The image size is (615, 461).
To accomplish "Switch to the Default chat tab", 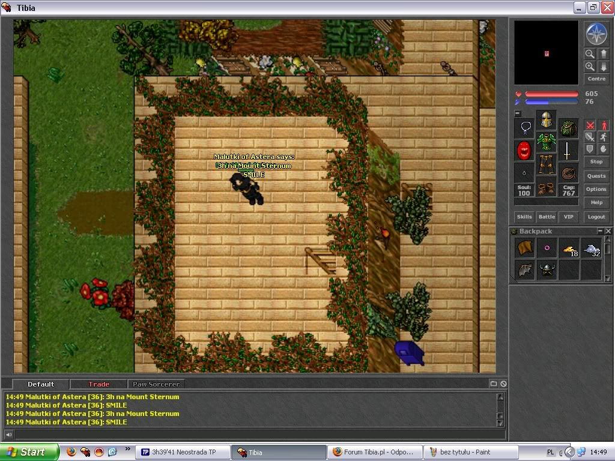I will 41,384.
